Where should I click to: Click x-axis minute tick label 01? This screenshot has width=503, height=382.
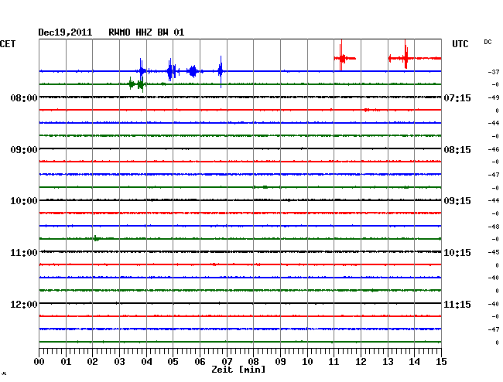click(x=66, y=361)
